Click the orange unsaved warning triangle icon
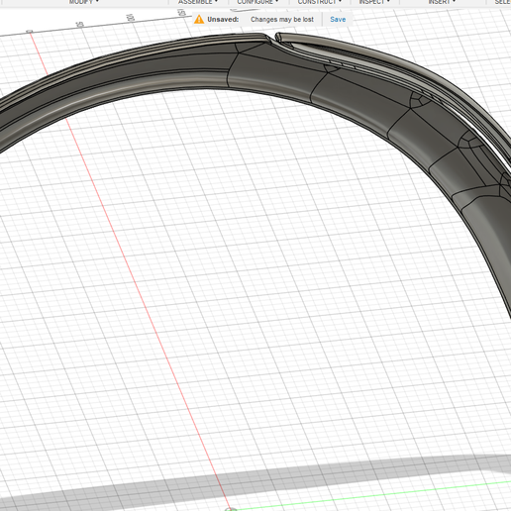This screenshot has height=511, width=511. (199, 19)
